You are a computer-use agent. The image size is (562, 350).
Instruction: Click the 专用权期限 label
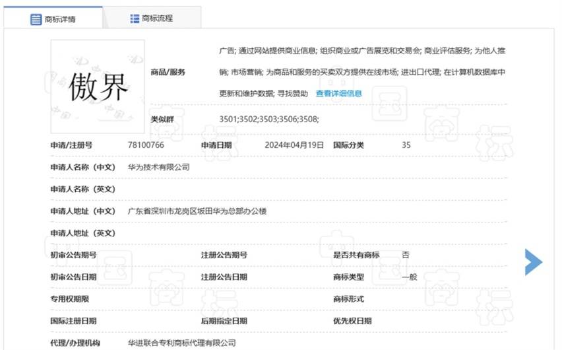69,299
